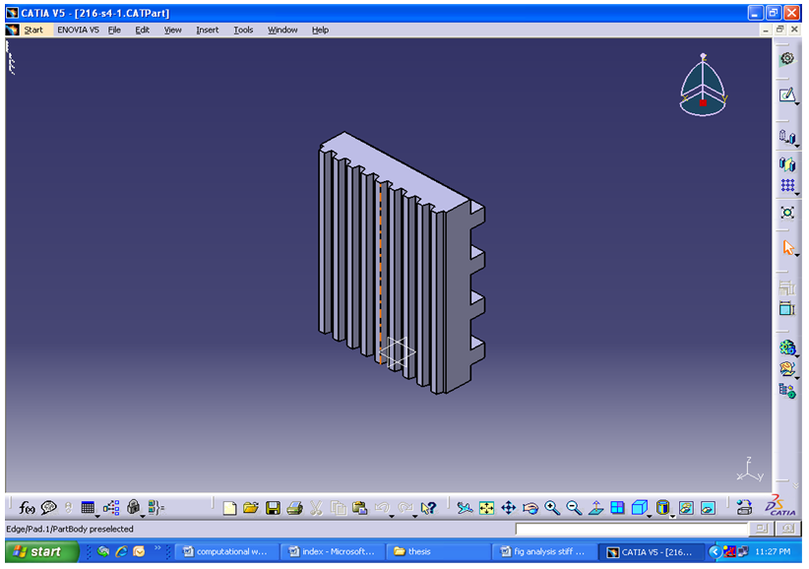The height and width of the screenshot is (569, 809).
Task: Activate the Rotate view tool
Action: click(530, 508)
